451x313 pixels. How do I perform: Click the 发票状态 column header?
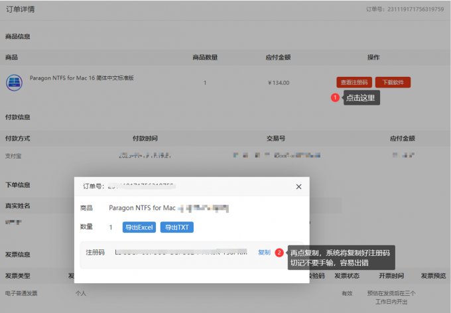(347, 276)
